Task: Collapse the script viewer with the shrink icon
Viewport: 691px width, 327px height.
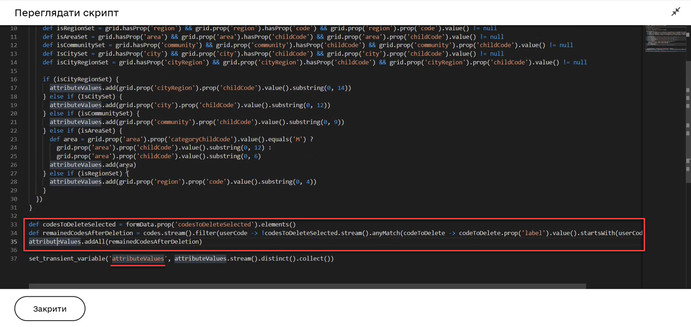Action: point(675,12)
